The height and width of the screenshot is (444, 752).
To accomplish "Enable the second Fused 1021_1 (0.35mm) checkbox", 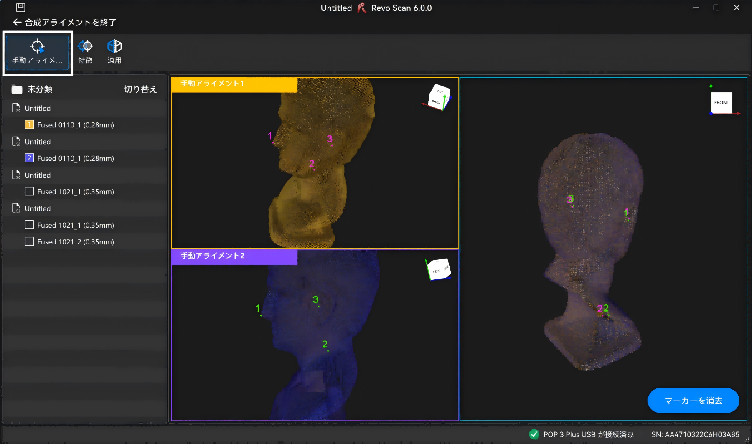I will [29, 225].
